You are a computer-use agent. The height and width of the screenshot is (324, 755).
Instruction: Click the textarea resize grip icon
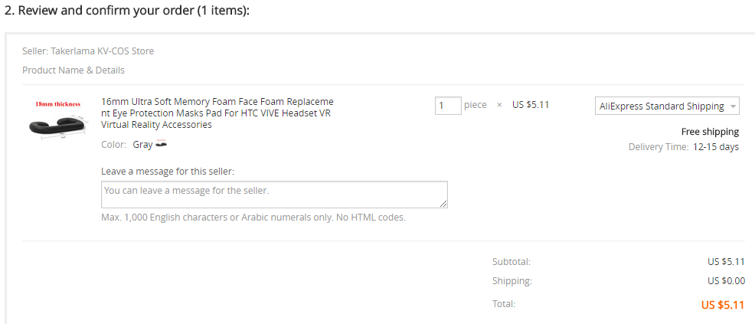pos(443,204)
